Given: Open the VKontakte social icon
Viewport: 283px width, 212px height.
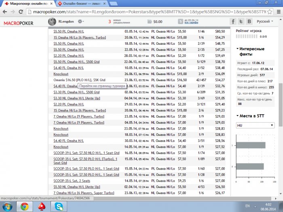Looking at the screenshot, I should point(249,21).
